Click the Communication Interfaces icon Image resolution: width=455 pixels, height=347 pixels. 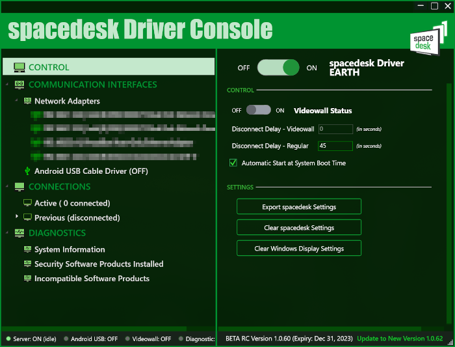[19, 85]
